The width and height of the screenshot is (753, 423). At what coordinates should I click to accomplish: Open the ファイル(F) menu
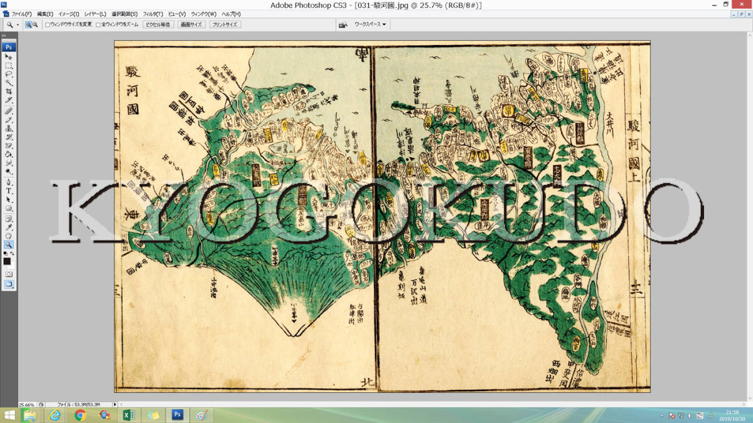(22, 14)
